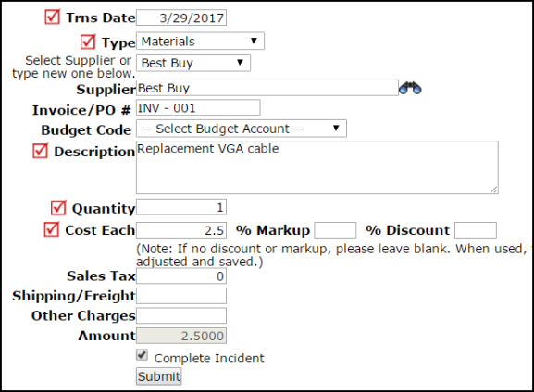Open the Type dropdown showing Materials
This screenshot has height=392, width=534.
[200, 42]
